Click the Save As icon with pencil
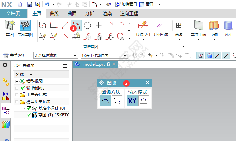Image resolution: width=236 pixels, height=141 pixels. coord(37,4)
